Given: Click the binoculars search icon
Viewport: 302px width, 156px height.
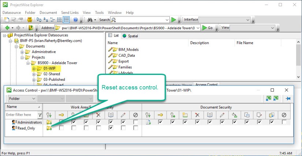Looking at the screenshot, I should 90,20.
